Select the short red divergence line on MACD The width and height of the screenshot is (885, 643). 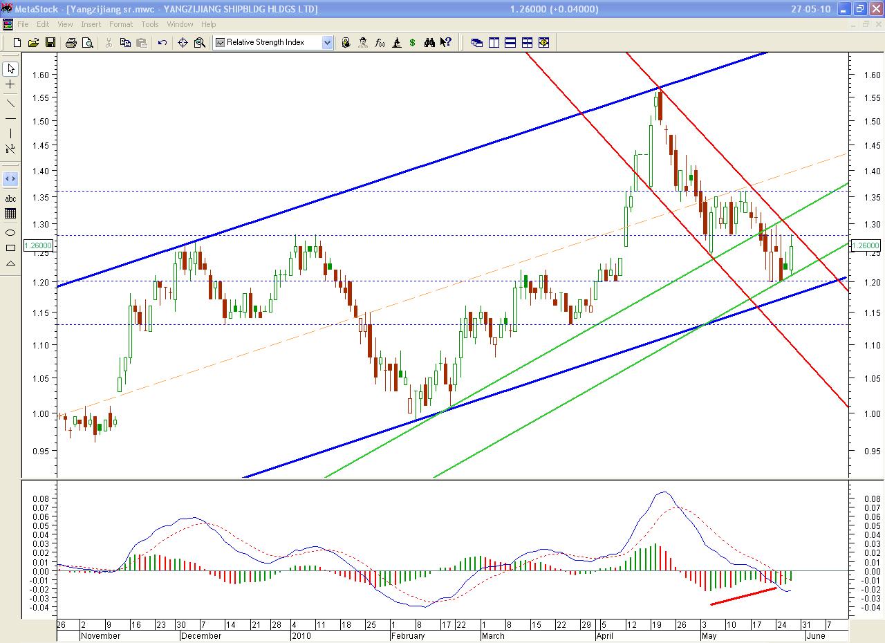pyautogui.click(x=743, y=596)
